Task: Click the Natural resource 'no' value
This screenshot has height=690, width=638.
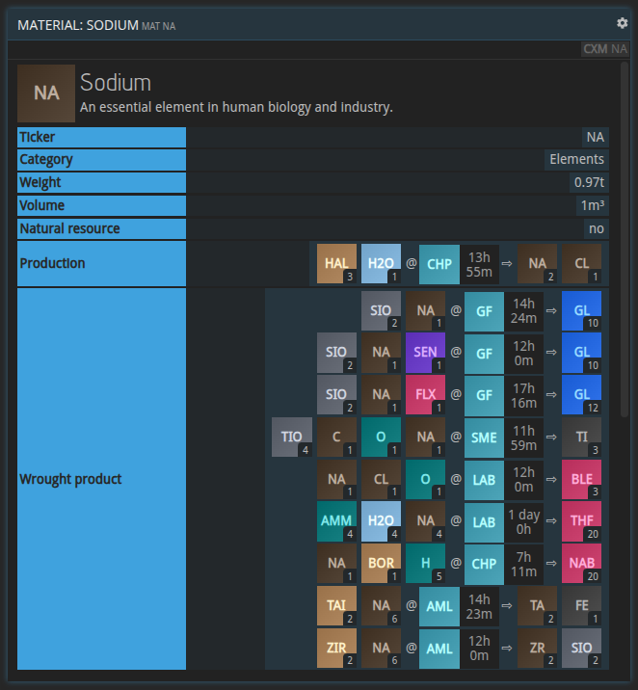Action: (x=597, y=228)
